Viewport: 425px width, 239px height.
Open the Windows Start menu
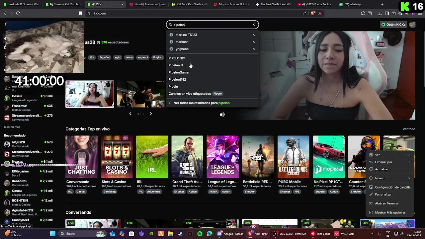(52, 234)
